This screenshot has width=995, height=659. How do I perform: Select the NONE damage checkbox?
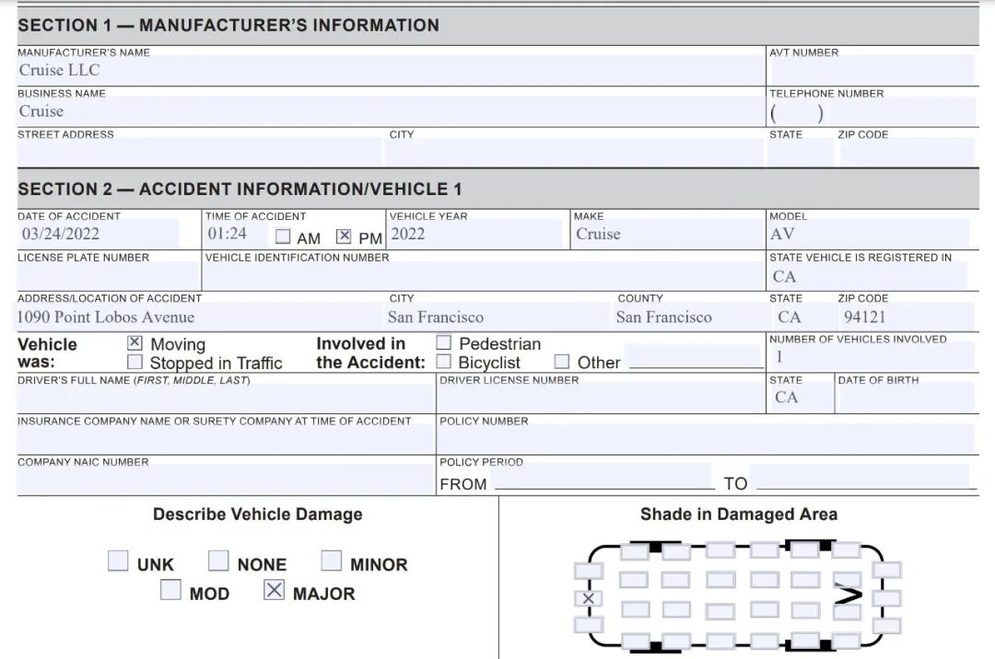[x=218, y=561]
